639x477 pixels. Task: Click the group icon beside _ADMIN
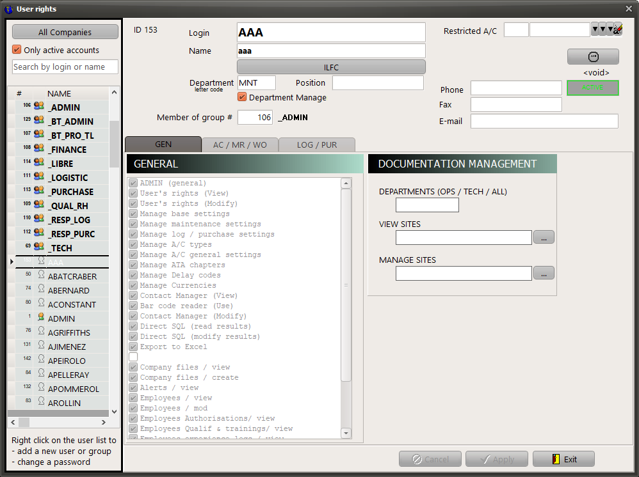point(38,106)
